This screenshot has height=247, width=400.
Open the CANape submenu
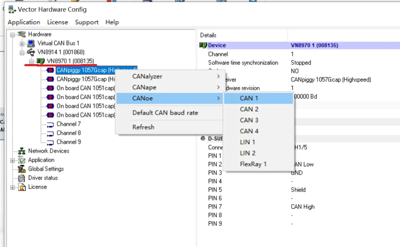coord(169,88)
